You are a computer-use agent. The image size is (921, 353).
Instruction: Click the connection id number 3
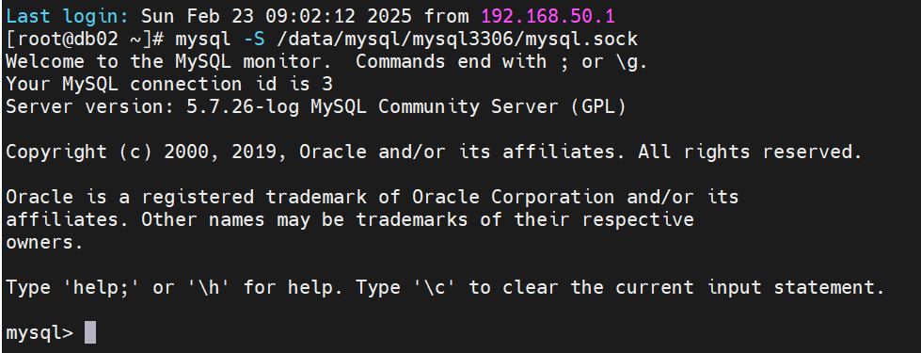327,84
